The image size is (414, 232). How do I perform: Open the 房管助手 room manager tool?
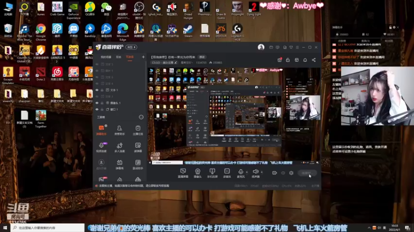tap(120, 130)
